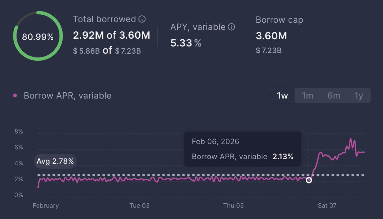This screenshot has width=383, height=219.
Task: Click the Borrow cap 3.60M value
Action: point(271,36)
